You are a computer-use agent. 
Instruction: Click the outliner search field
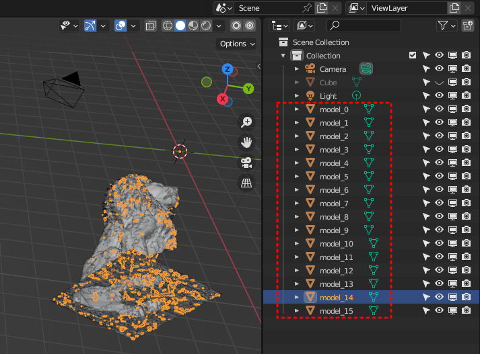click(364, 26)
